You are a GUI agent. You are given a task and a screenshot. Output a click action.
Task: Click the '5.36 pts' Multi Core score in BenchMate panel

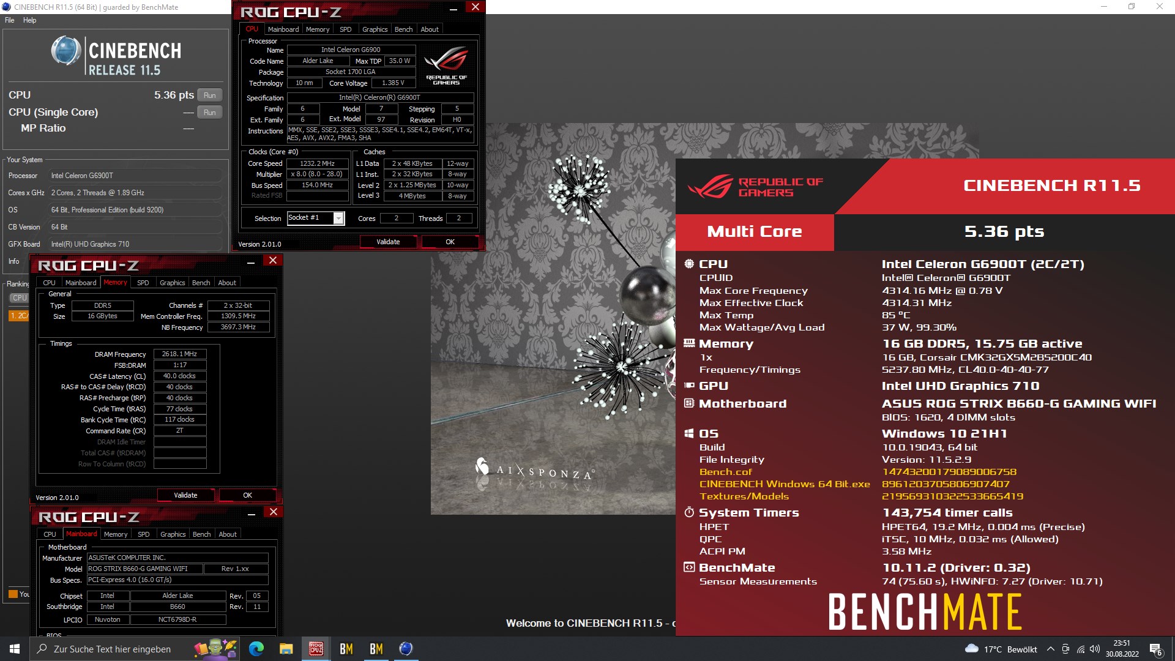[x=1004, y=231]
